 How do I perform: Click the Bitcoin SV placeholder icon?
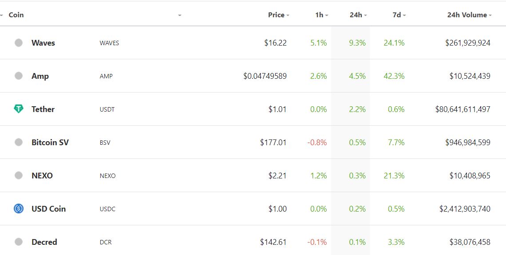19,142
